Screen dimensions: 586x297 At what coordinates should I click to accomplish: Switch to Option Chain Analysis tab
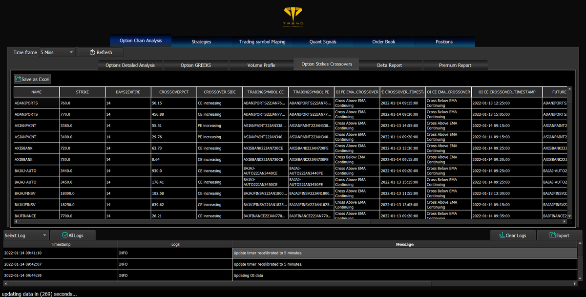pyautogui.click(x=140, y=41)
